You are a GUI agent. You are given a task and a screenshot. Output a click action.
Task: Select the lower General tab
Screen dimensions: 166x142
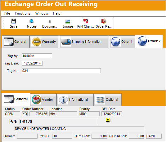[16, 99]
